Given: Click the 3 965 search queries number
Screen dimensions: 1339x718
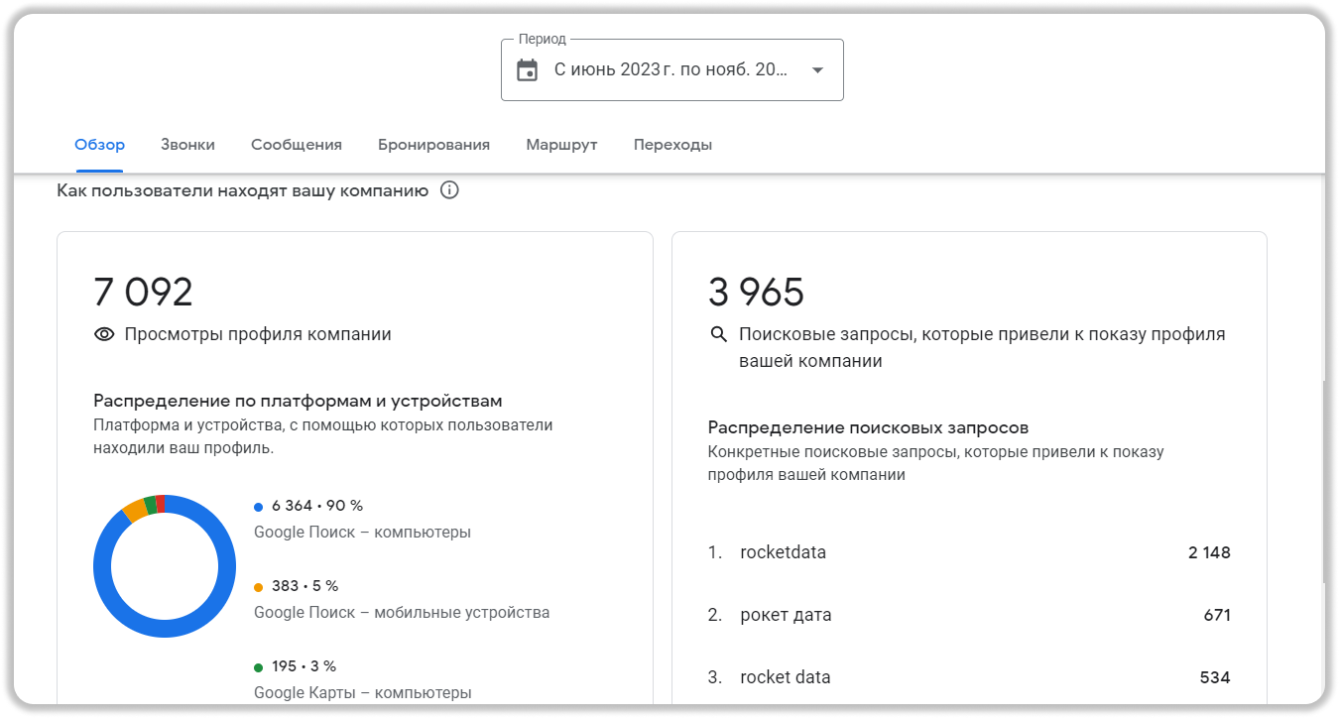Looking at the screenshot, I should pyautogui.click(x=756, y=293).
